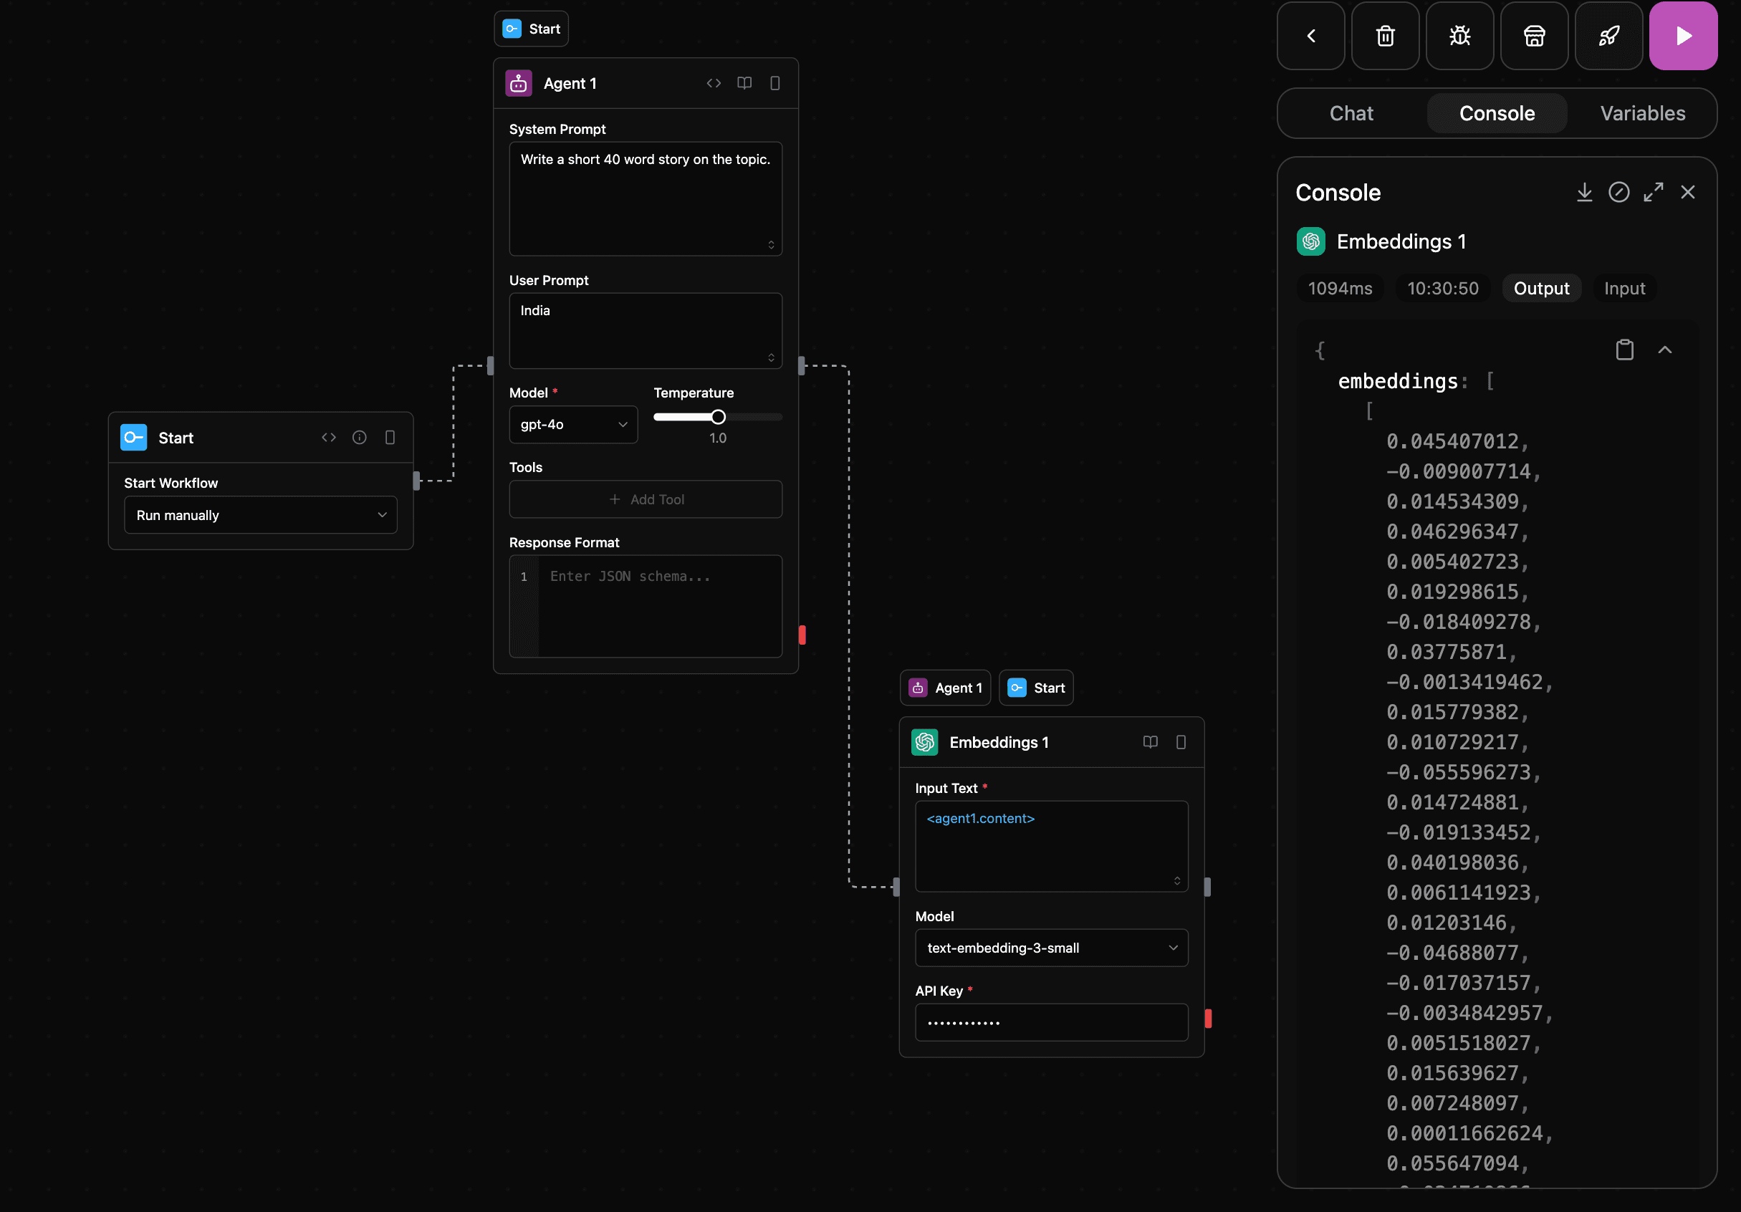Open the marketplace (store) icon

click(1534, 36)
